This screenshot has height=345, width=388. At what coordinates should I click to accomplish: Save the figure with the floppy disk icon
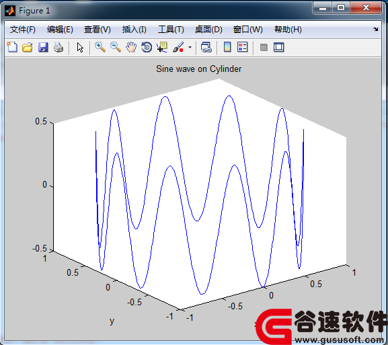(43, 47)
